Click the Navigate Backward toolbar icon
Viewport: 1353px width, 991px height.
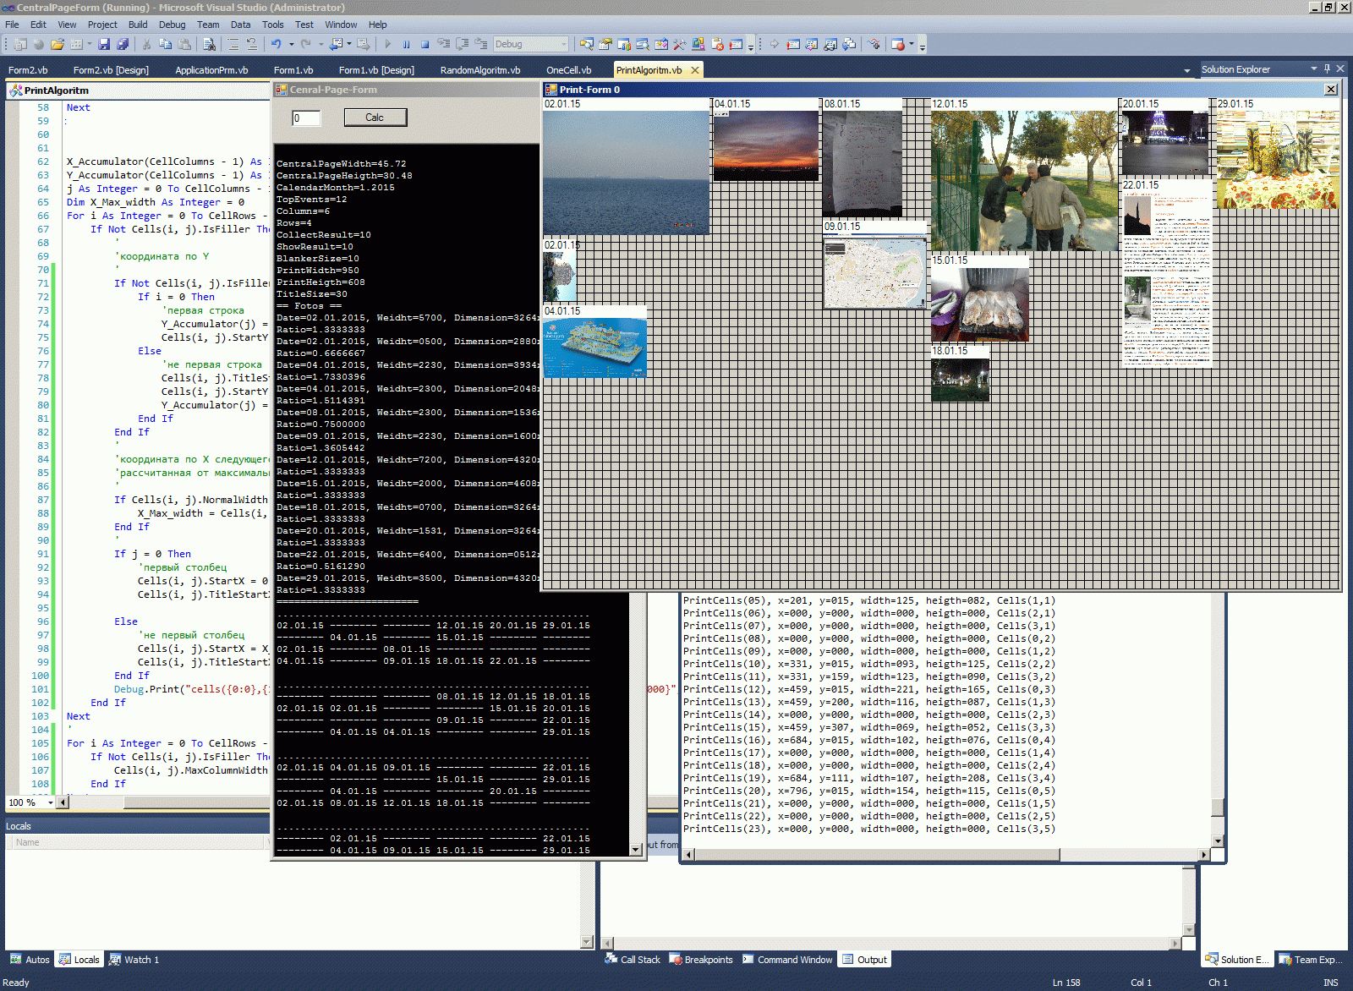pos(336,44)
